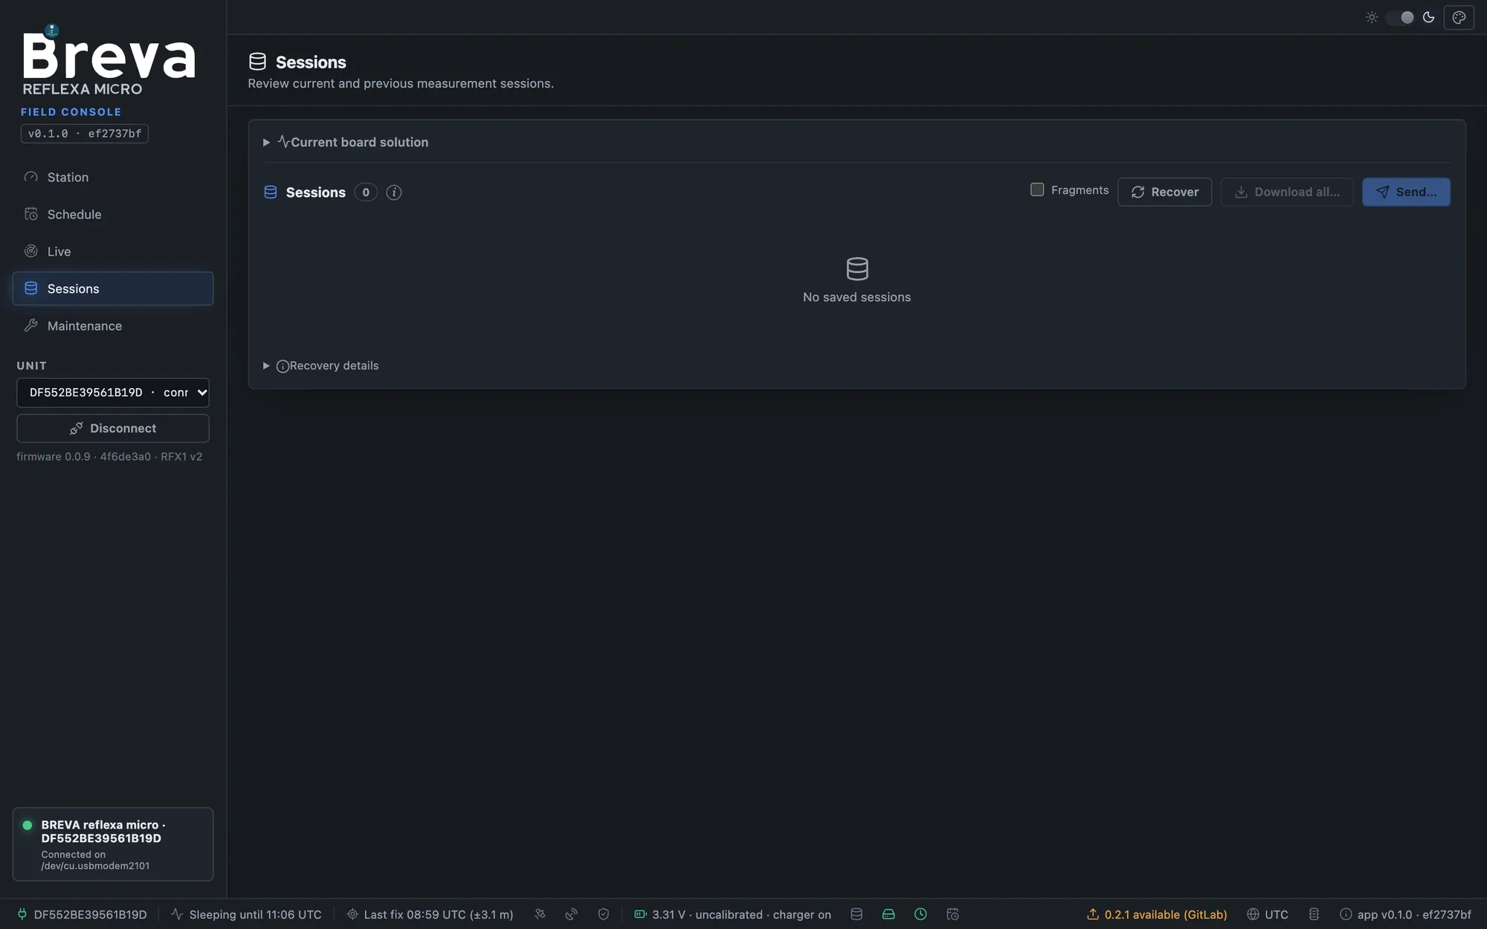Go to the Live view
The width and height of the screenshot is (1487, 929).
coord(112,251)
